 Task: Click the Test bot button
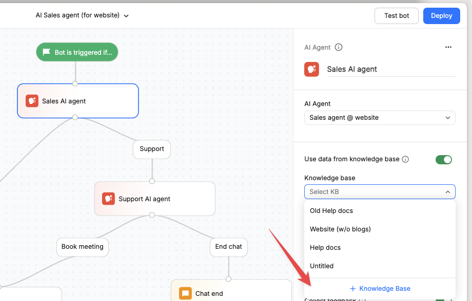tap(397, 15)
